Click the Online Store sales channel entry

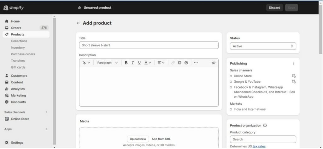point(243,76)
